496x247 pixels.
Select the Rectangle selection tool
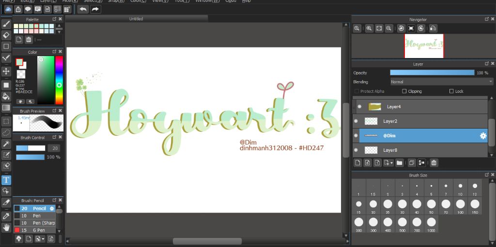(x=6, y=121)
